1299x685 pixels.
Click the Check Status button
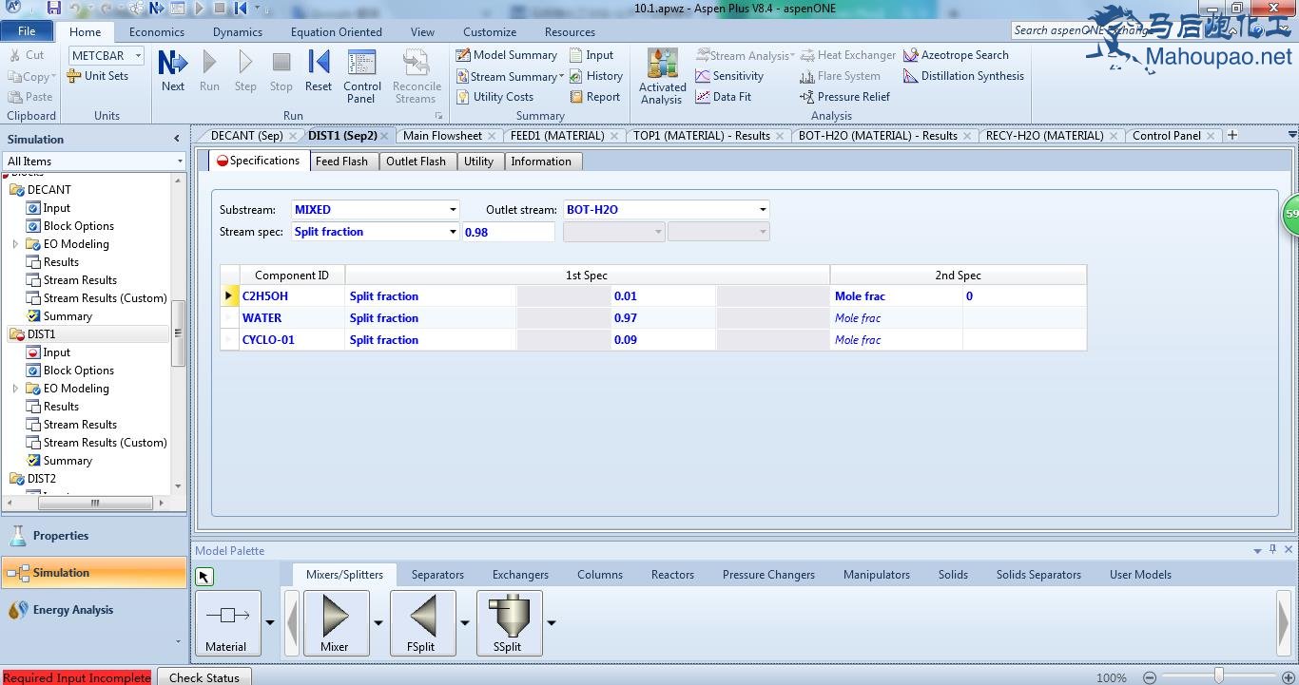204,677
